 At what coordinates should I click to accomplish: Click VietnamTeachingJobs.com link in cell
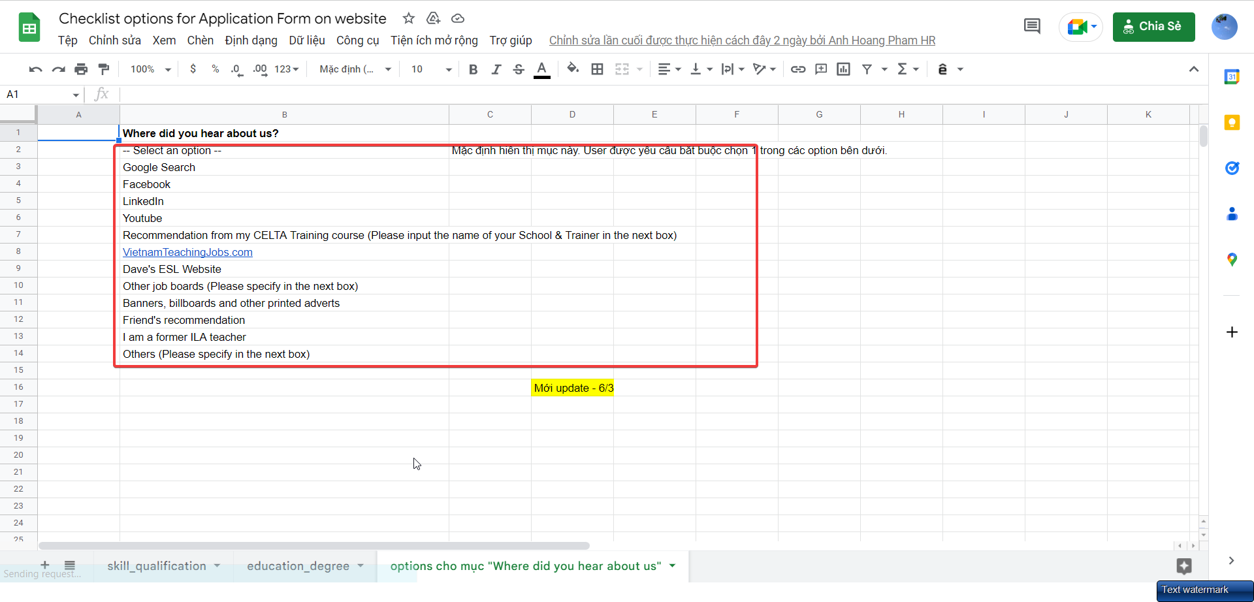point(187,252)
